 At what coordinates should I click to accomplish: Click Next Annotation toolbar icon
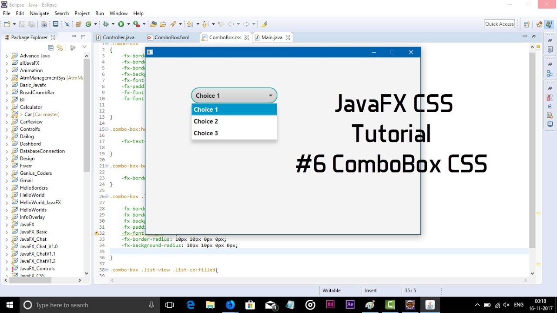pyautogui.click(x=189, y=24)
